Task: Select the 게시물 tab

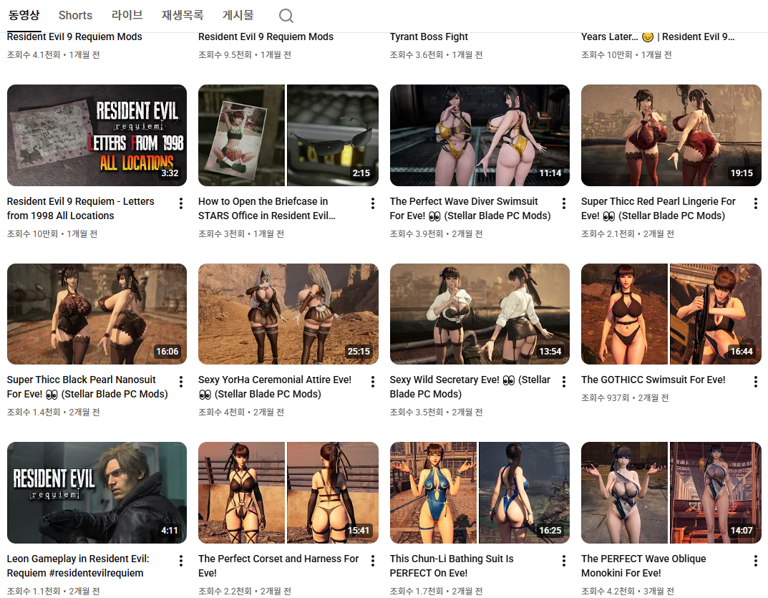Action: 238,15
